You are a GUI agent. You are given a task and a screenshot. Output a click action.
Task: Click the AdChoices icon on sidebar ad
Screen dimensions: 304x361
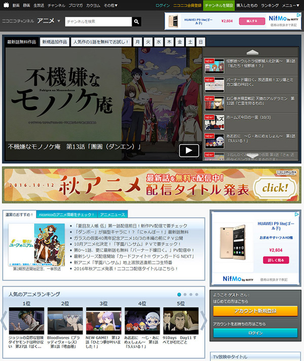(x=296, y=214)
